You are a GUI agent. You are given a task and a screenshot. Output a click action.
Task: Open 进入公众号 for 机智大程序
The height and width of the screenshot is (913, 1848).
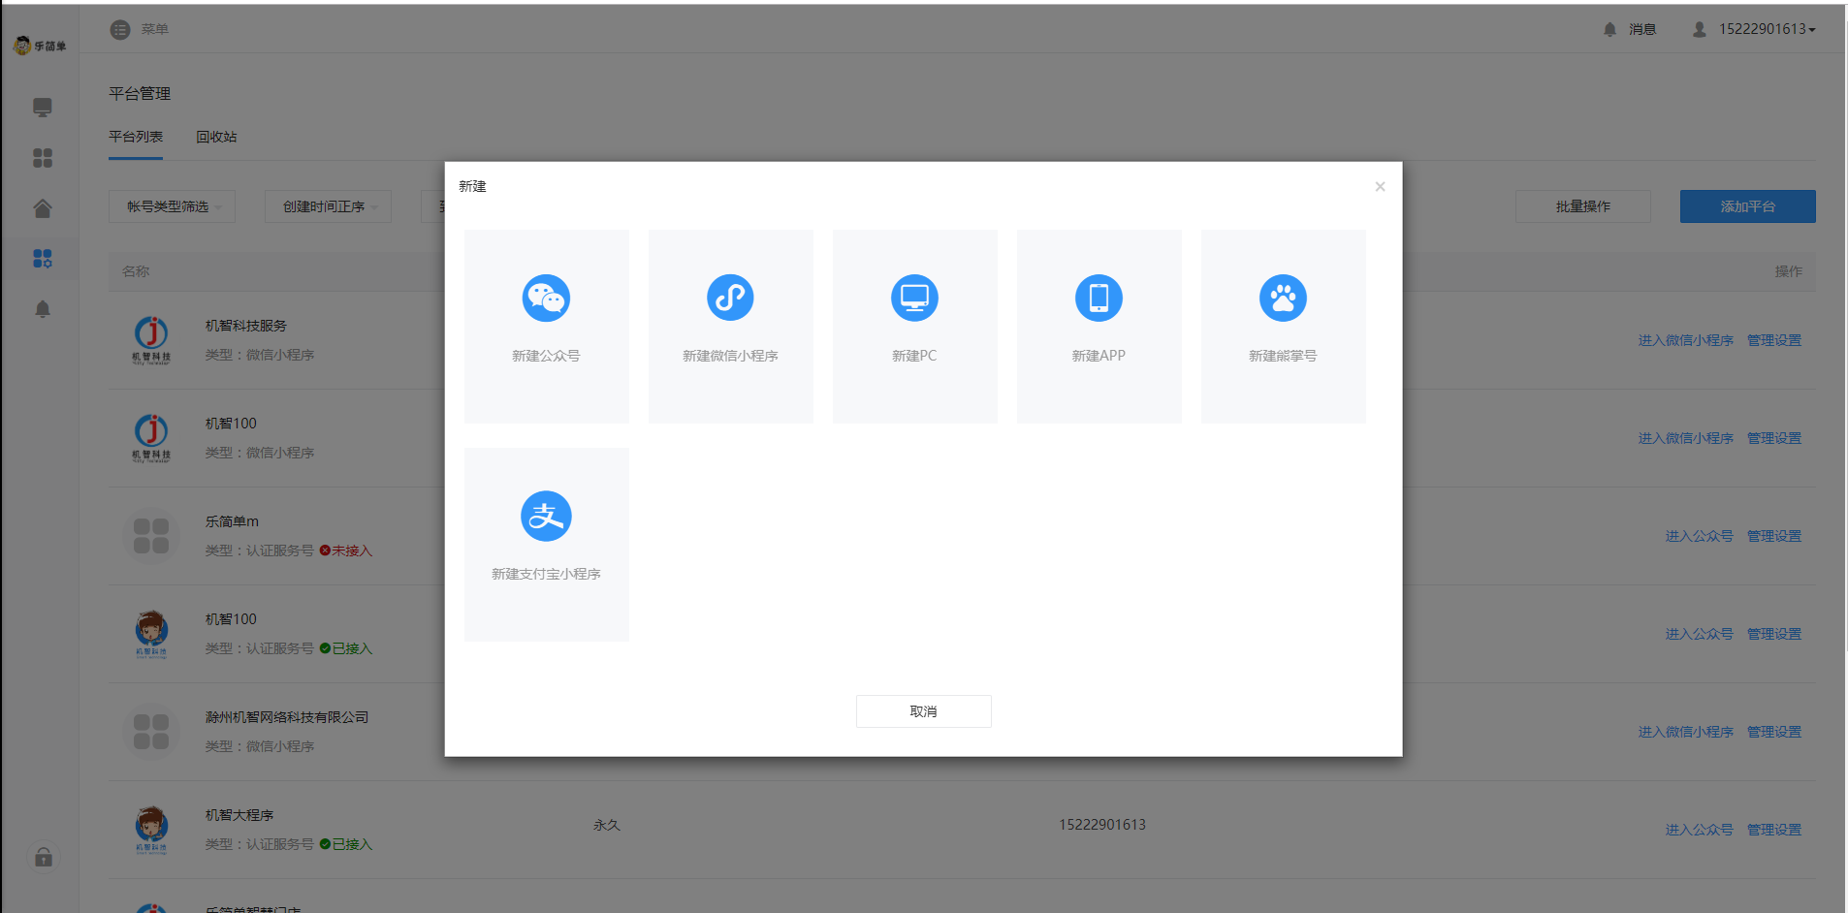tap(1699, 830)
